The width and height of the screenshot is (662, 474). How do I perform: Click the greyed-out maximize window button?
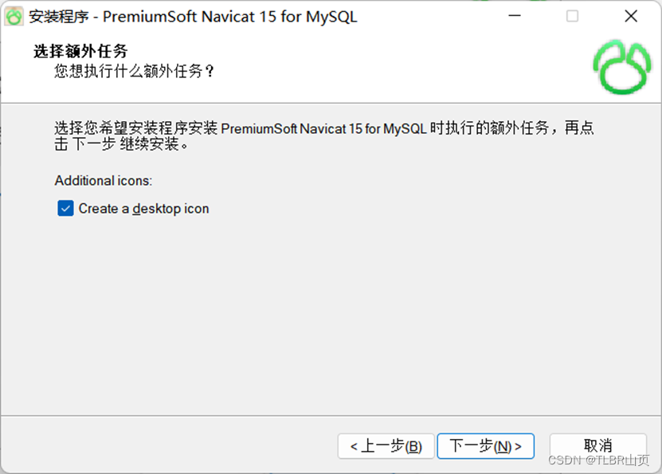coord(572,16)
